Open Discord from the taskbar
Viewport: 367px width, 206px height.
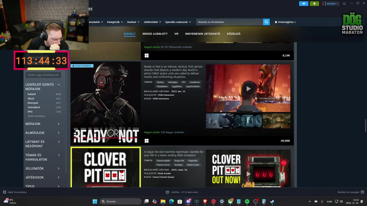(188, 201)
